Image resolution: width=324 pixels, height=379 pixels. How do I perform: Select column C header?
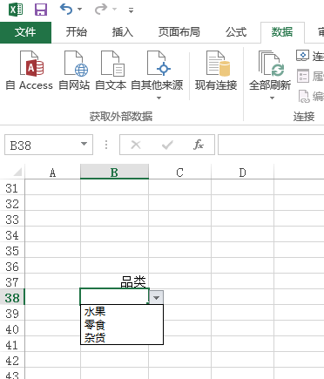pos(180,173)
